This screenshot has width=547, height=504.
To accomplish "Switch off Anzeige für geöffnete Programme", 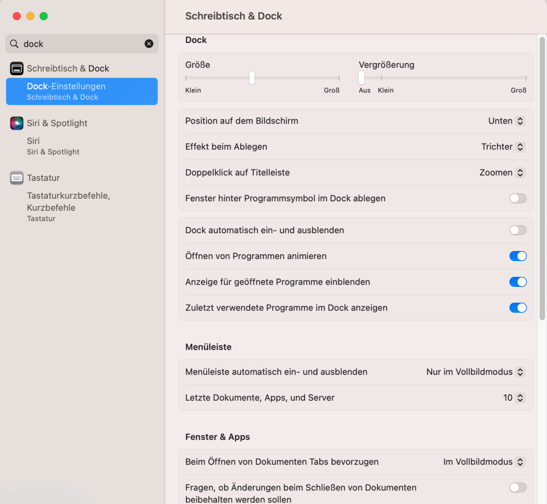I will tap(518, 282).
